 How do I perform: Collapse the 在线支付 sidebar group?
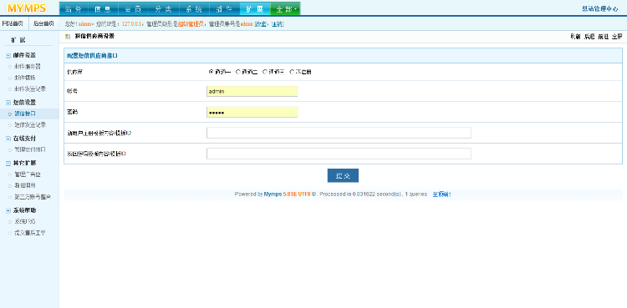pos(8,139)
